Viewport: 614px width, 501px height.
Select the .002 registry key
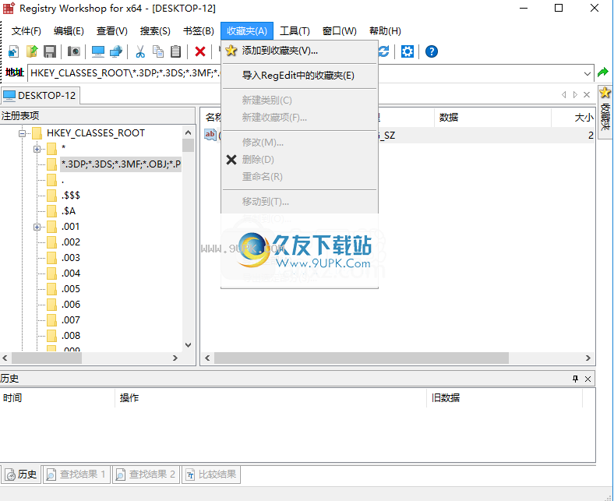tap(70, 242)
